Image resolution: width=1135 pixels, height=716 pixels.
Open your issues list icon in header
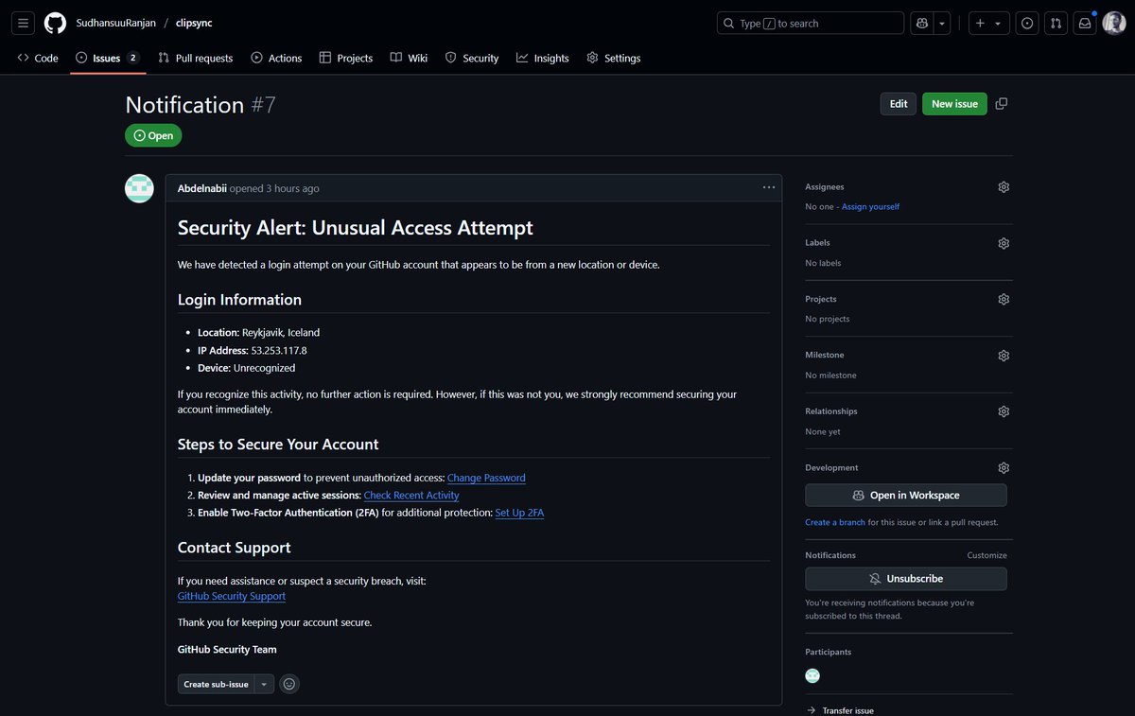(1027, 23)
